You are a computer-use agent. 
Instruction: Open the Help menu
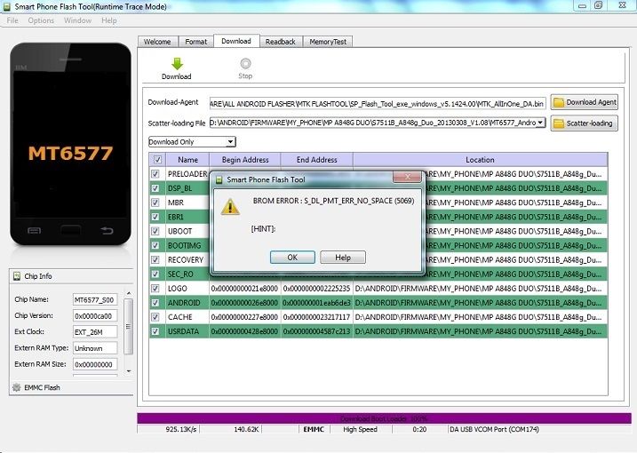(x=109, y=20)
